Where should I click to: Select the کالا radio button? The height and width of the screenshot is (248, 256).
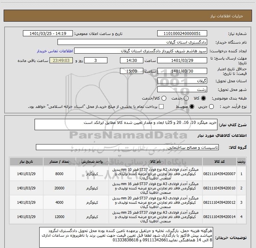203,98
